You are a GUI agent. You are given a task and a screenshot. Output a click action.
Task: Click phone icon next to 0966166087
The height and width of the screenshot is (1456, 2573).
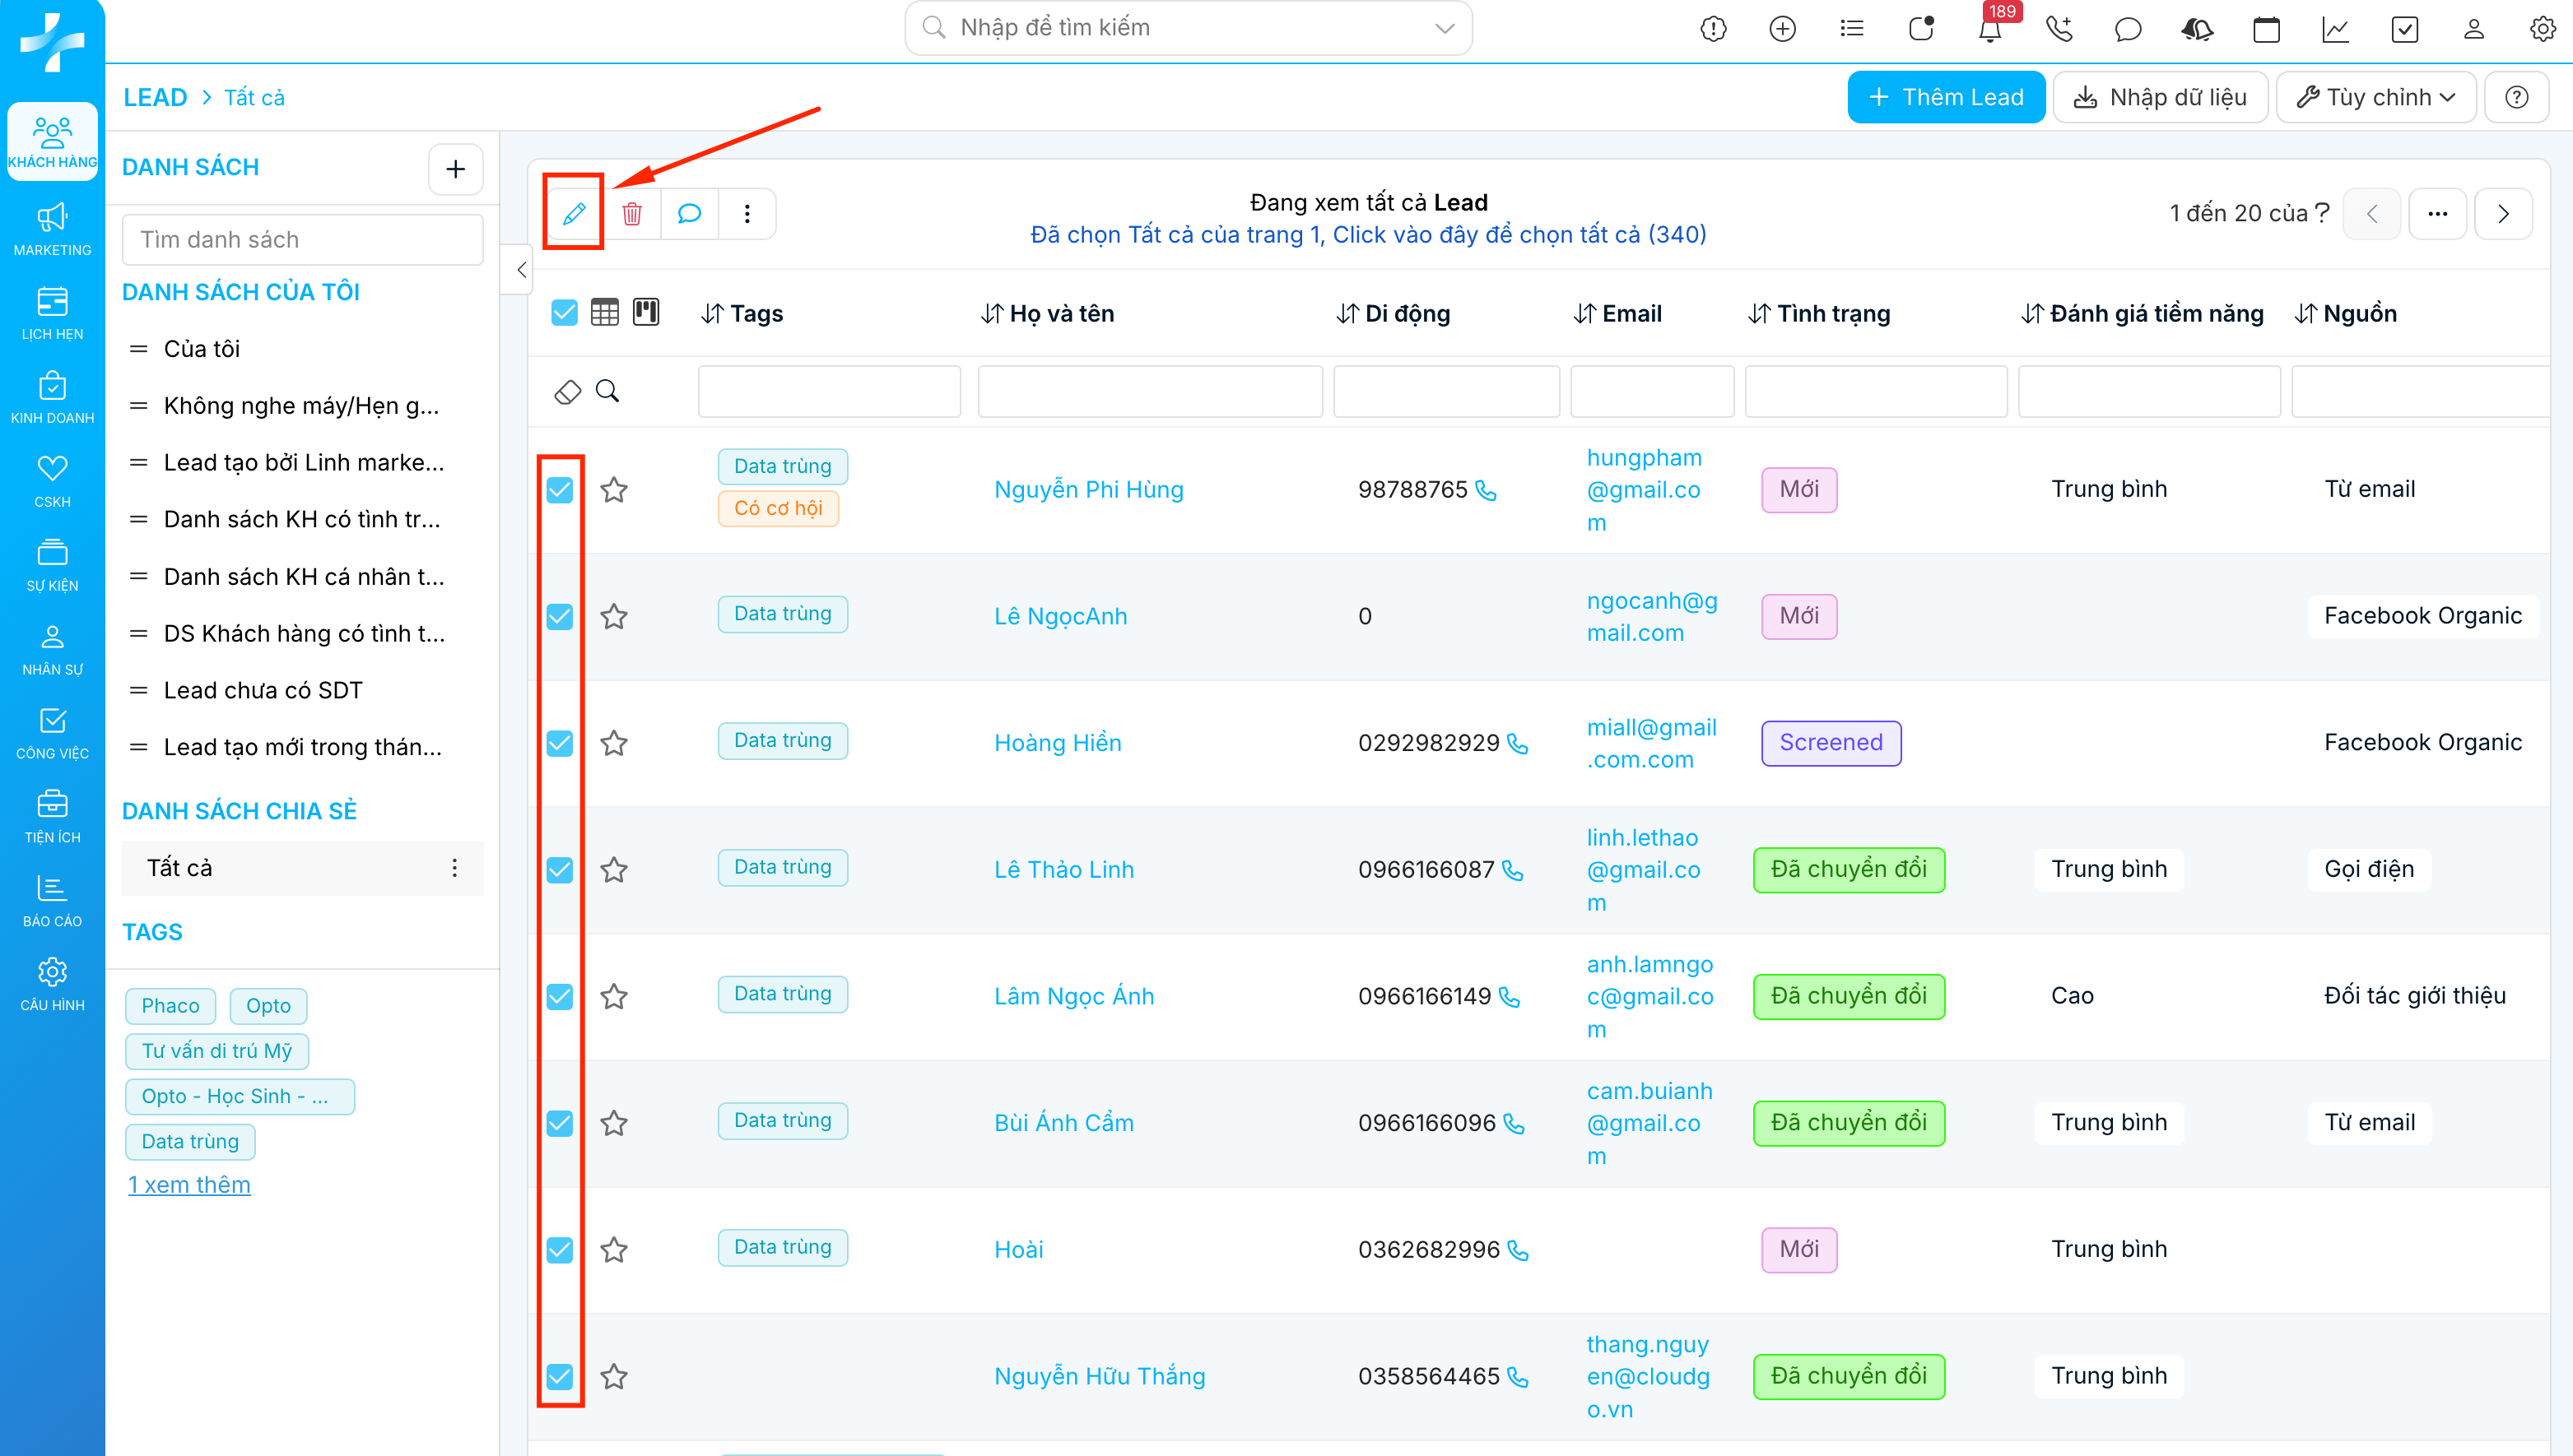[1514, 871]
